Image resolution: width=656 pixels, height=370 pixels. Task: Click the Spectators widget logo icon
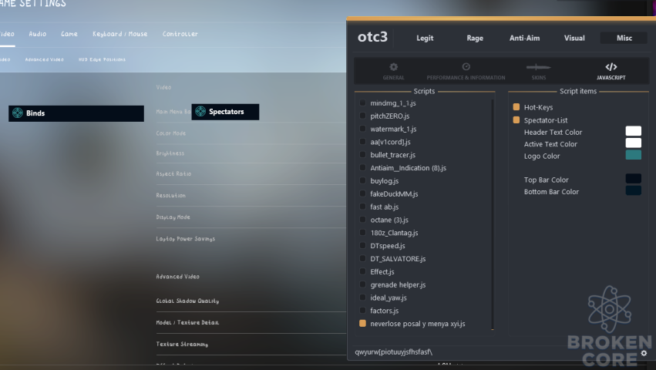tap(200, 111)
